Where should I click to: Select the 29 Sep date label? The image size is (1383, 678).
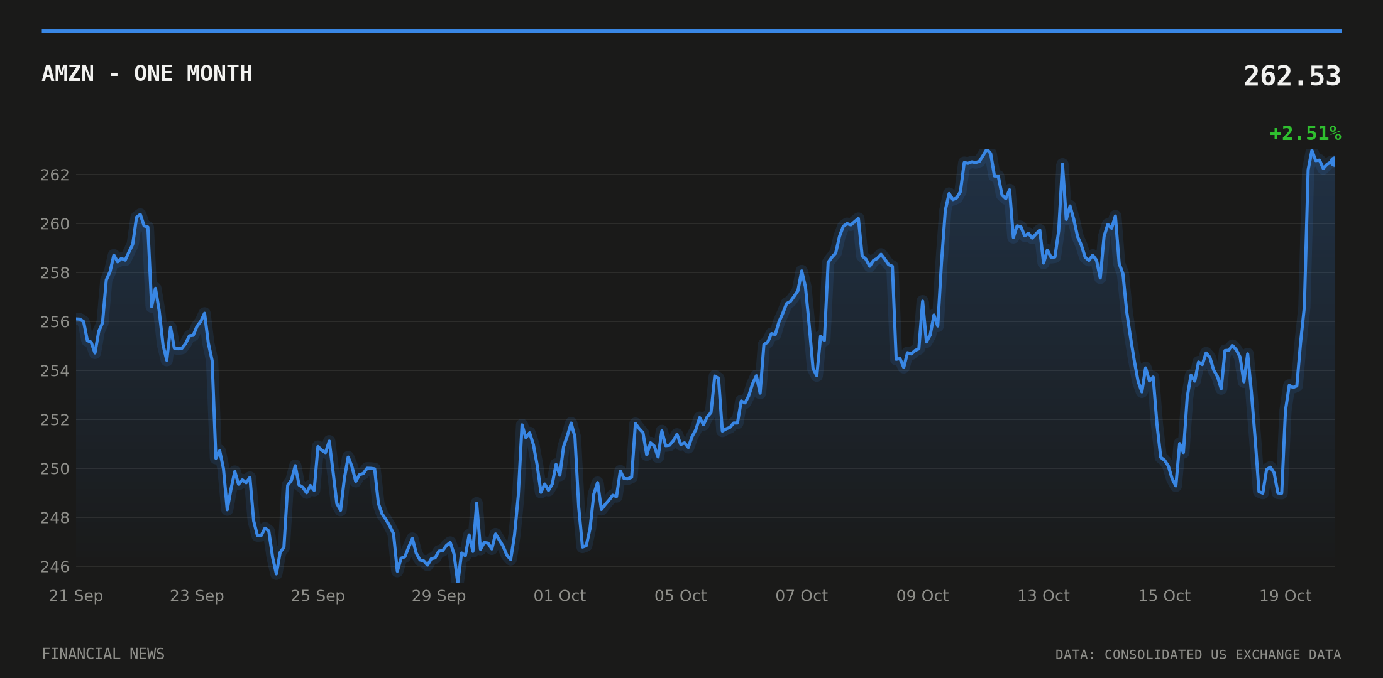click(x=439, y=596)
